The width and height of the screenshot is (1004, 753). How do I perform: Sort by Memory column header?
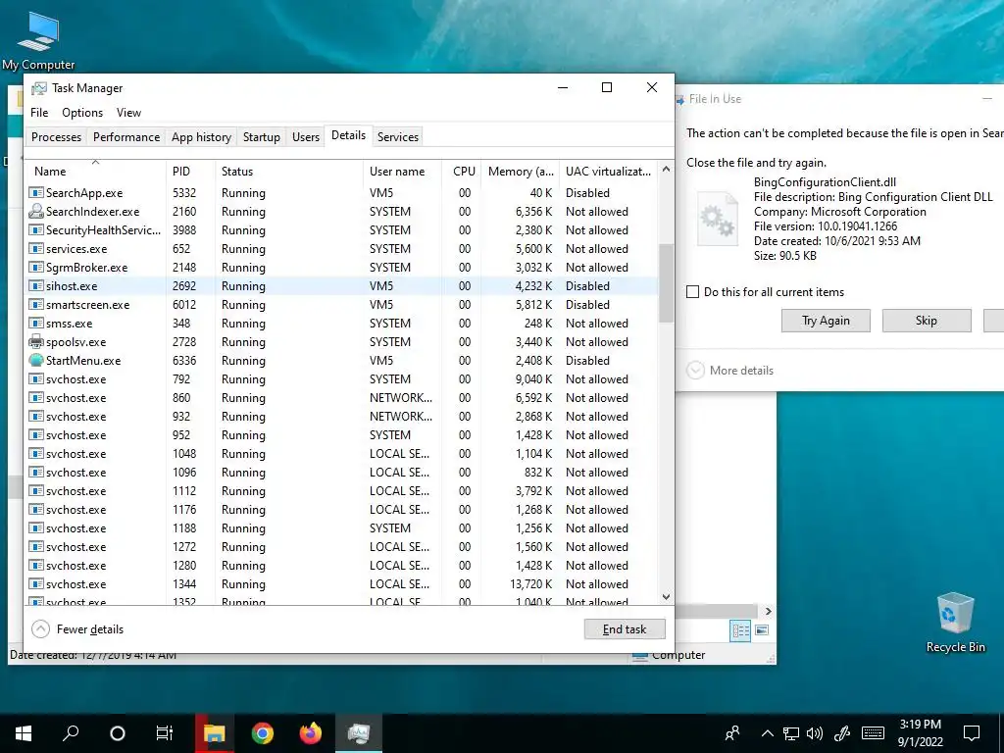520,171
